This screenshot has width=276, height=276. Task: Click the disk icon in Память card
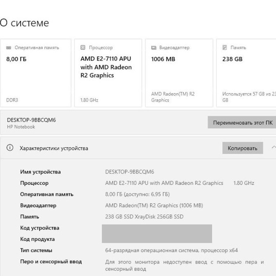click(x=225, y=47)
